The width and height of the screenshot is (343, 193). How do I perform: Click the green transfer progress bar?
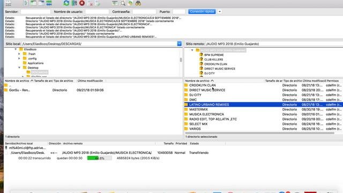99,158
